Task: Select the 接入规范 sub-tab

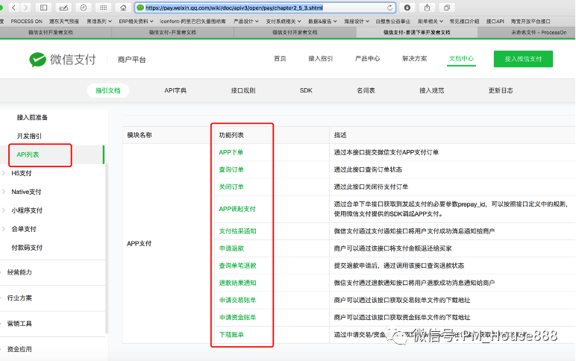Action: pos(432,90)
